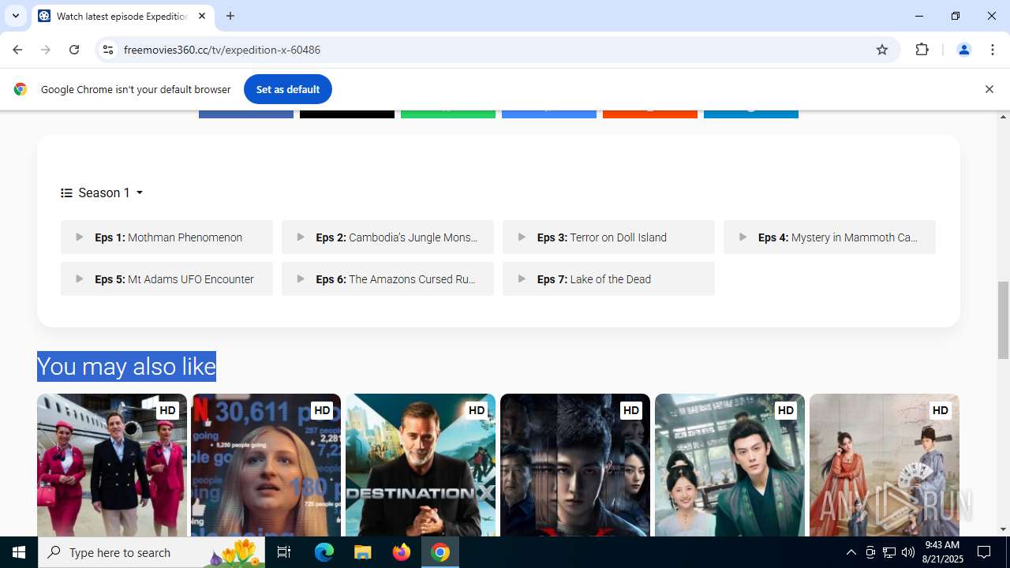This screenshot has width=1010, height=568.
Task: Open Task View in the taskbar
Action: pos(284,552)
